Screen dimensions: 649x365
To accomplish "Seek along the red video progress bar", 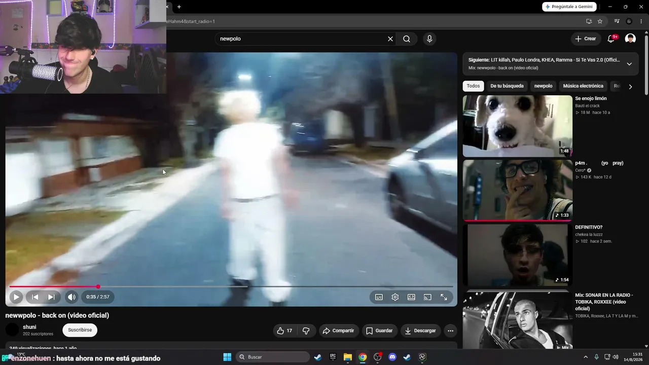I will tap(231, 287).
